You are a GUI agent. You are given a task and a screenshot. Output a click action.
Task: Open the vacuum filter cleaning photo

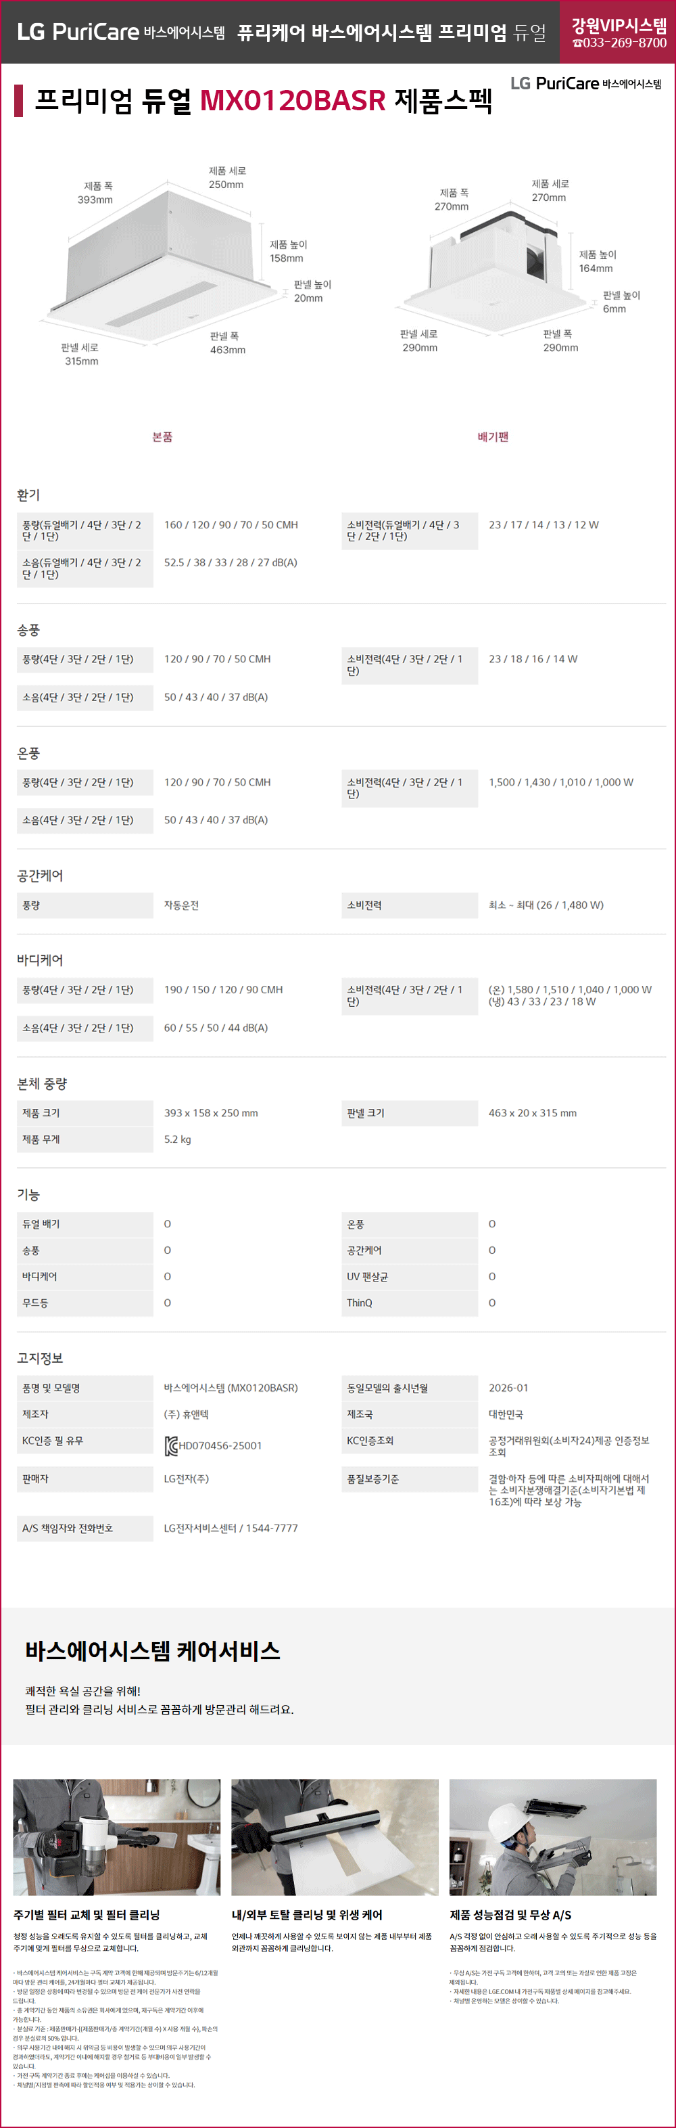tap(116, 1837)
